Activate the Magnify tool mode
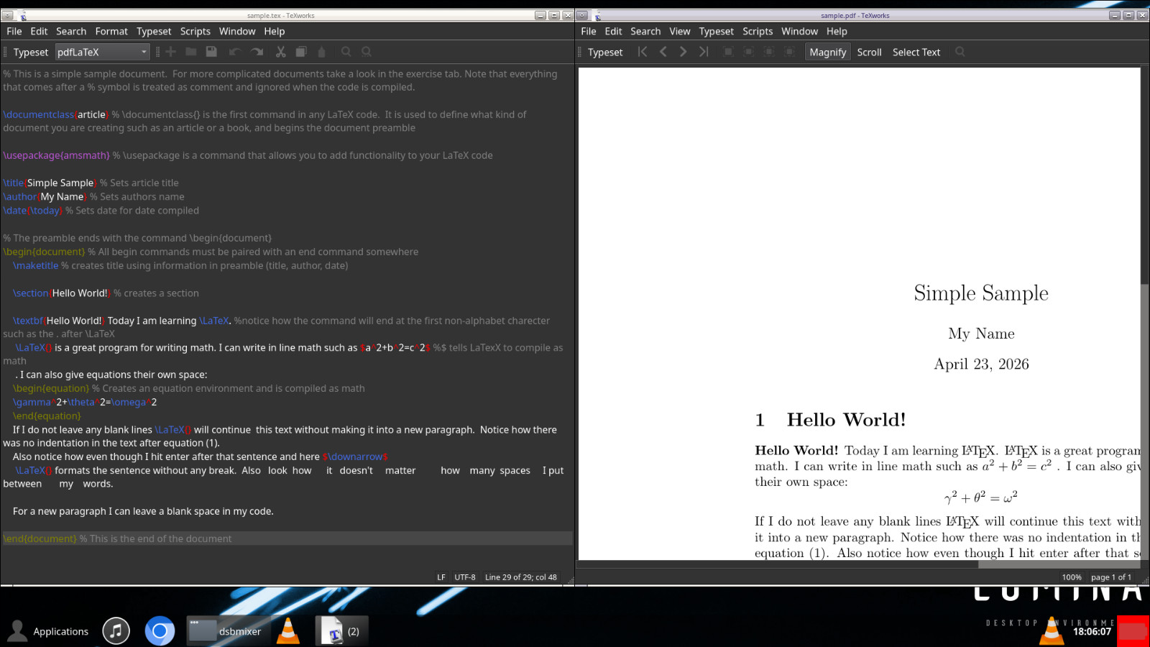Image resolution: width=1150 pixels, height=647 pixels. click(828, 52)
